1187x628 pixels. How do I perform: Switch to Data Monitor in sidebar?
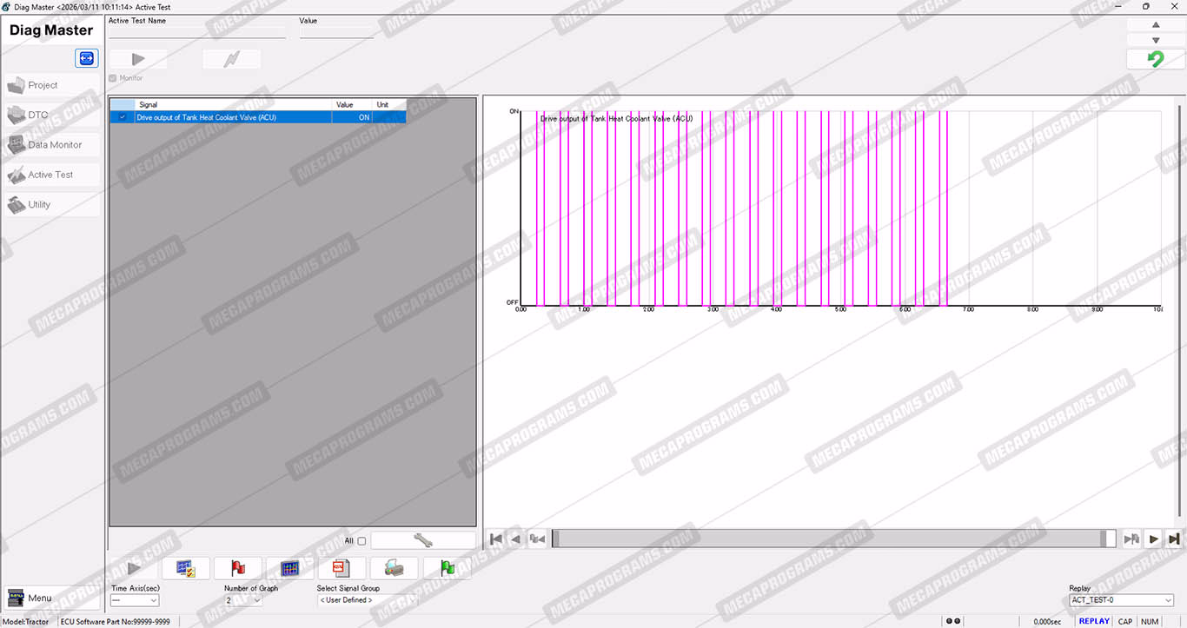tap(51, 145)
